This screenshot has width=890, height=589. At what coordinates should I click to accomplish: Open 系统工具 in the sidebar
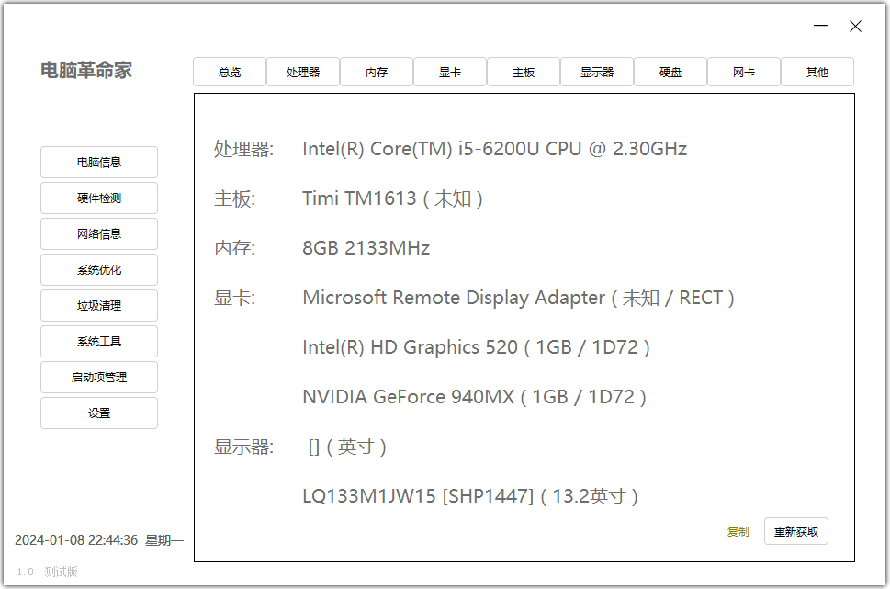pos(99,342)
